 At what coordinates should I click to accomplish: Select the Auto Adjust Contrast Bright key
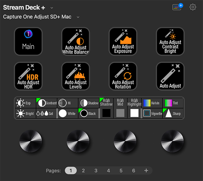(170, 41)
